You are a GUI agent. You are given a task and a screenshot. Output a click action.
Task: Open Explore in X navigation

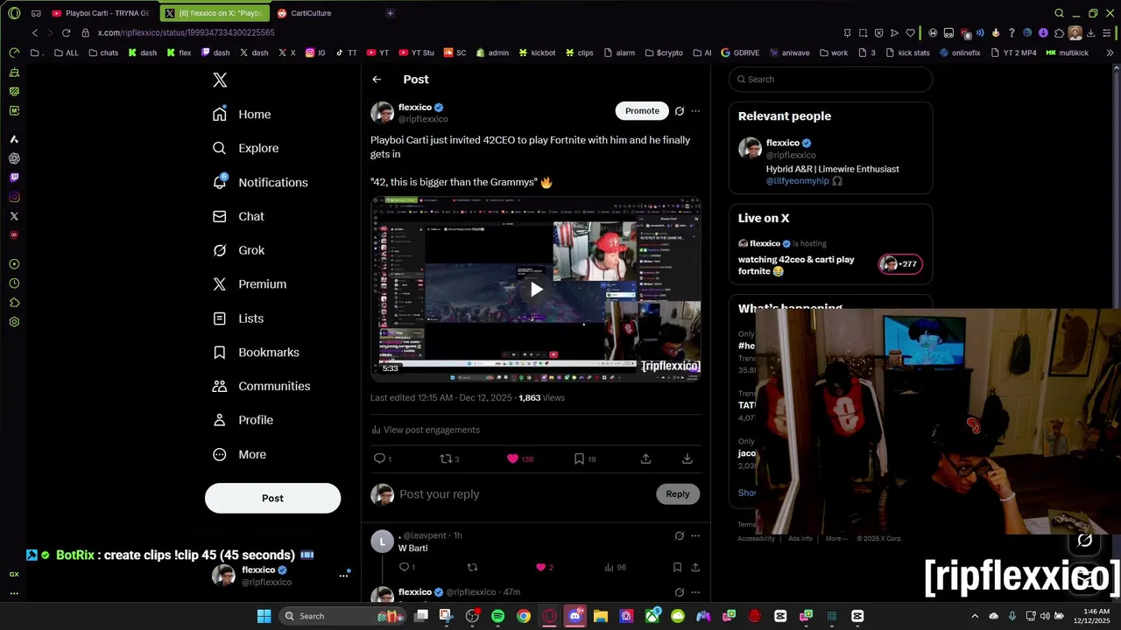pyautogui.click(x=245, y=149)
